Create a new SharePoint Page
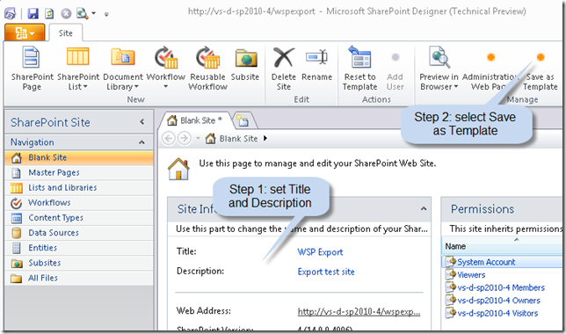 click(x=32, y=69)
